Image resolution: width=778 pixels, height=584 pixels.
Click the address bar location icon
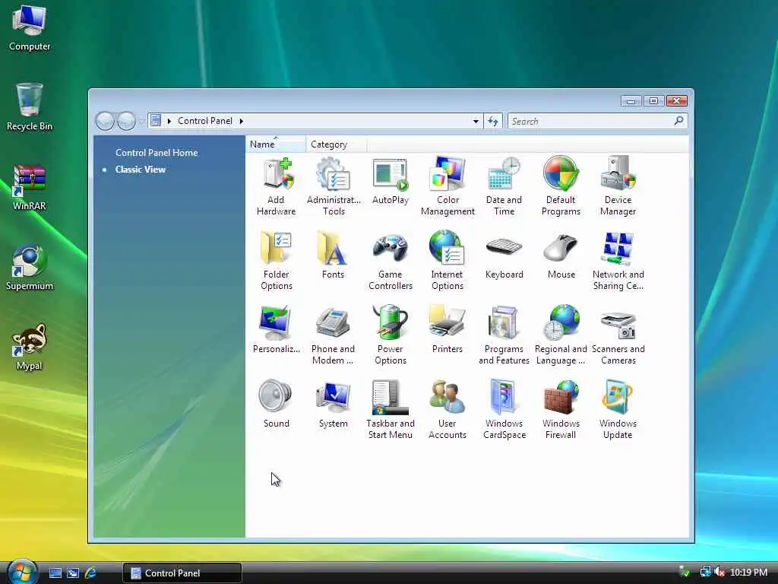(x=156, y=121)
